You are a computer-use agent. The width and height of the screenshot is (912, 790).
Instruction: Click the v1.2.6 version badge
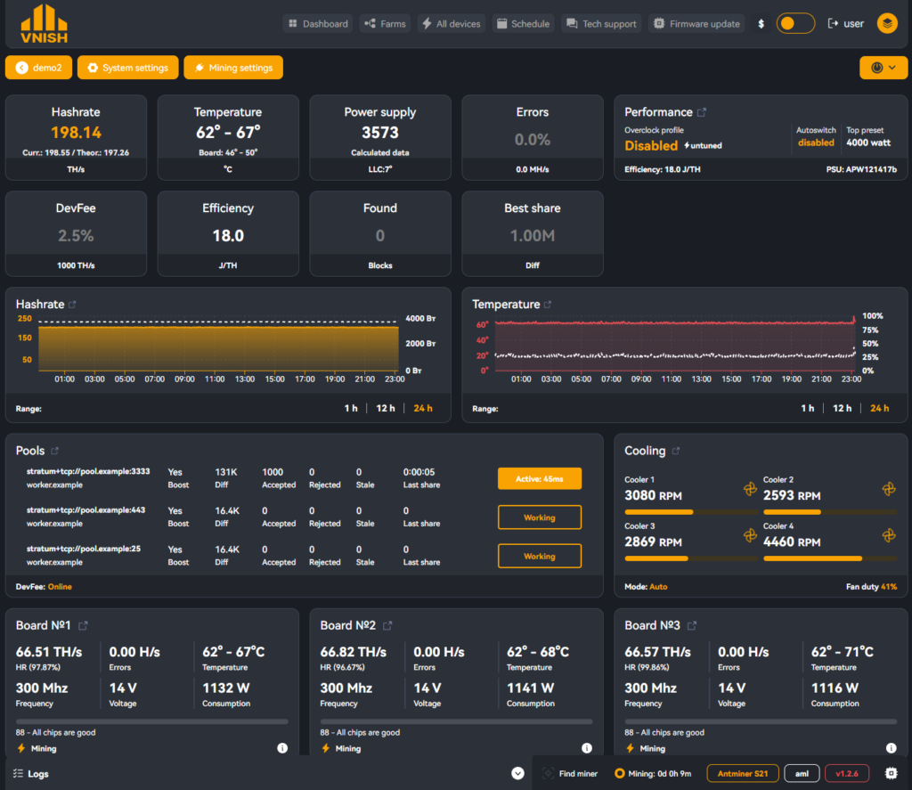pyautogui.click(x=846, y=774)
